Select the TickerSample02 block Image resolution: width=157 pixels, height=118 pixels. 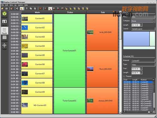click(x=69, y=101)
